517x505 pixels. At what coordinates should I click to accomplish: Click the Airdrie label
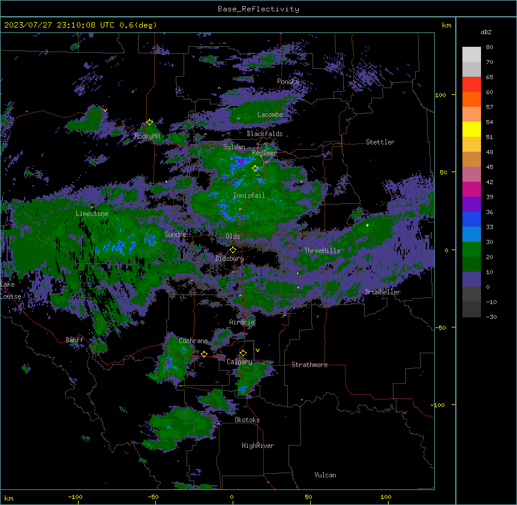coord(242,322)
